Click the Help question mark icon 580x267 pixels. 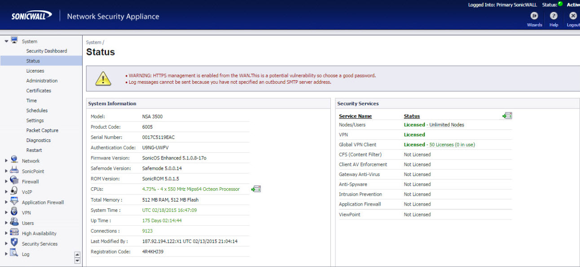click(554, 16)
